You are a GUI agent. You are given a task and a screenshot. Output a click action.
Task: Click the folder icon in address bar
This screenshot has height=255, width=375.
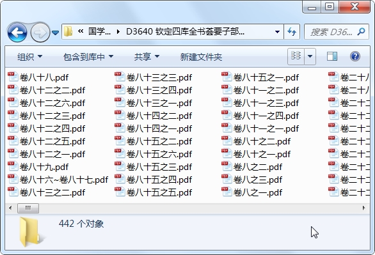tap(68, 31)
